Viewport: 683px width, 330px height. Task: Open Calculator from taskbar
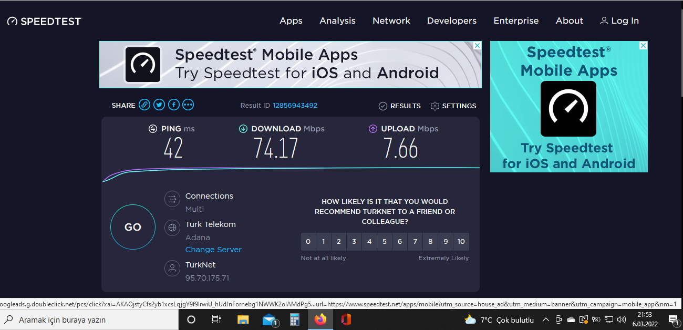click(x=294, y=319)
